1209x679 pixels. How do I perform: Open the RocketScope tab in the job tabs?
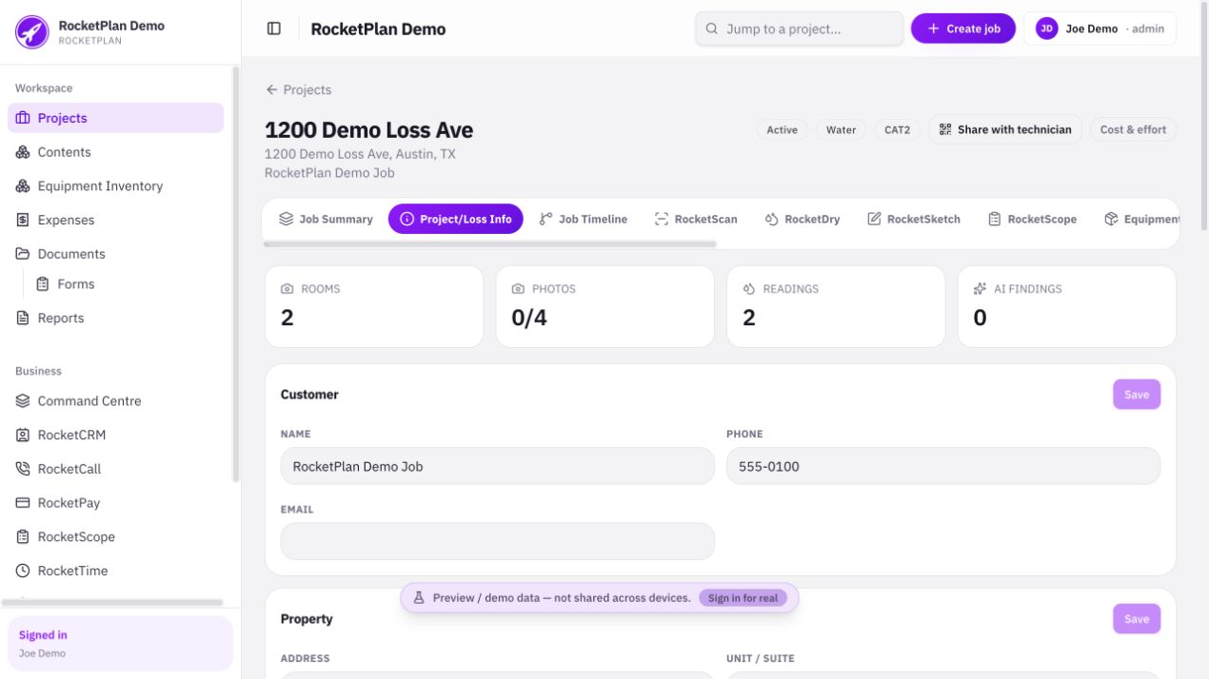pyautogui.click(x=1033, y=219)
